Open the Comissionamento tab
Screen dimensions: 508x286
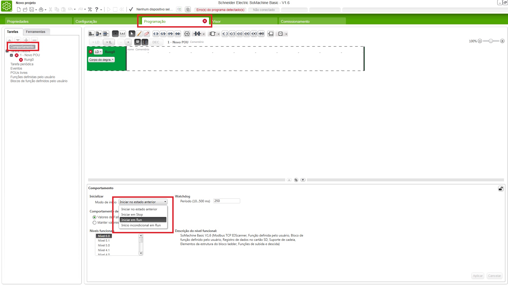click(312, 21)
